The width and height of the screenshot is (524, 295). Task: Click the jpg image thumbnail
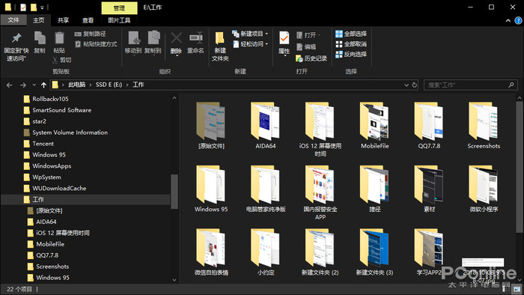483,262
